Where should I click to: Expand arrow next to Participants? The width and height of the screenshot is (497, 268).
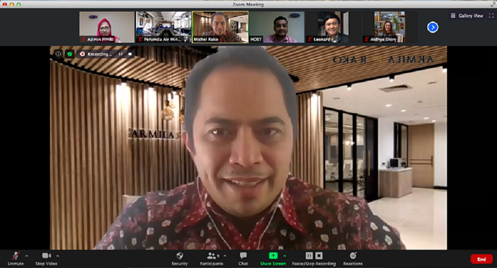[x=225, y=255]
